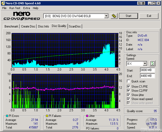Enable the Quick scan checkbox
The height and width of the screenshot is (132, 162).
coord(129,81)
